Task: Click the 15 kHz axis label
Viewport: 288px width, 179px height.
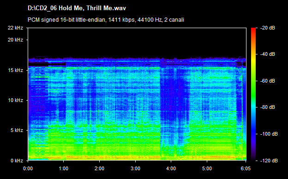Action: click(x=15, y=70)
